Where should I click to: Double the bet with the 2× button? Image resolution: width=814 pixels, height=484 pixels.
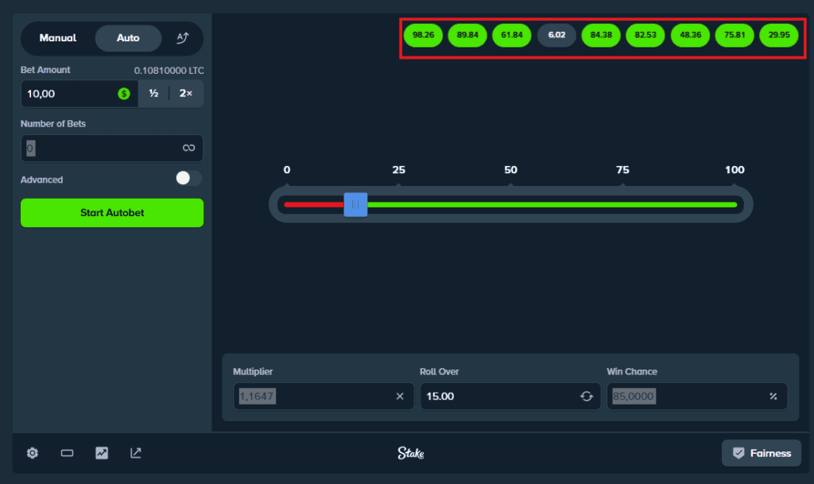click(x=186, y=94)
